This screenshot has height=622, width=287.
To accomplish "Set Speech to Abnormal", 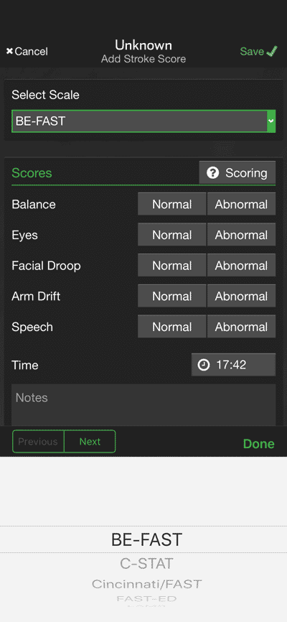I will 241,327.
